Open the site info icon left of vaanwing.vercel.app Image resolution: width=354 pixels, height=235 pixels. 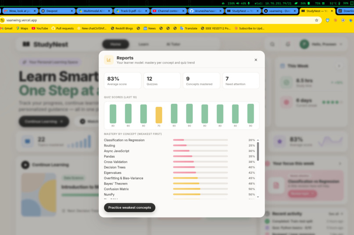click(x=3, y=20)
